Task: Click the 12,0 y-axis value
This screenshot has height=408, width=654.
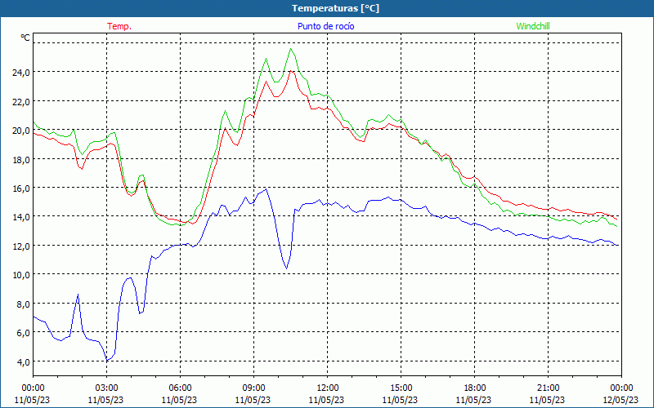Action: 21,246
